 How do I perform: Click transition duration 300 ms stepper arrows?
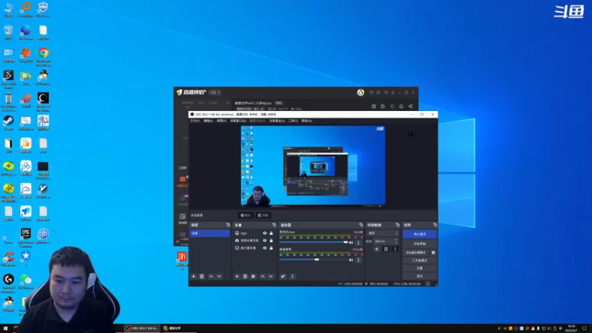coord(396,241)
